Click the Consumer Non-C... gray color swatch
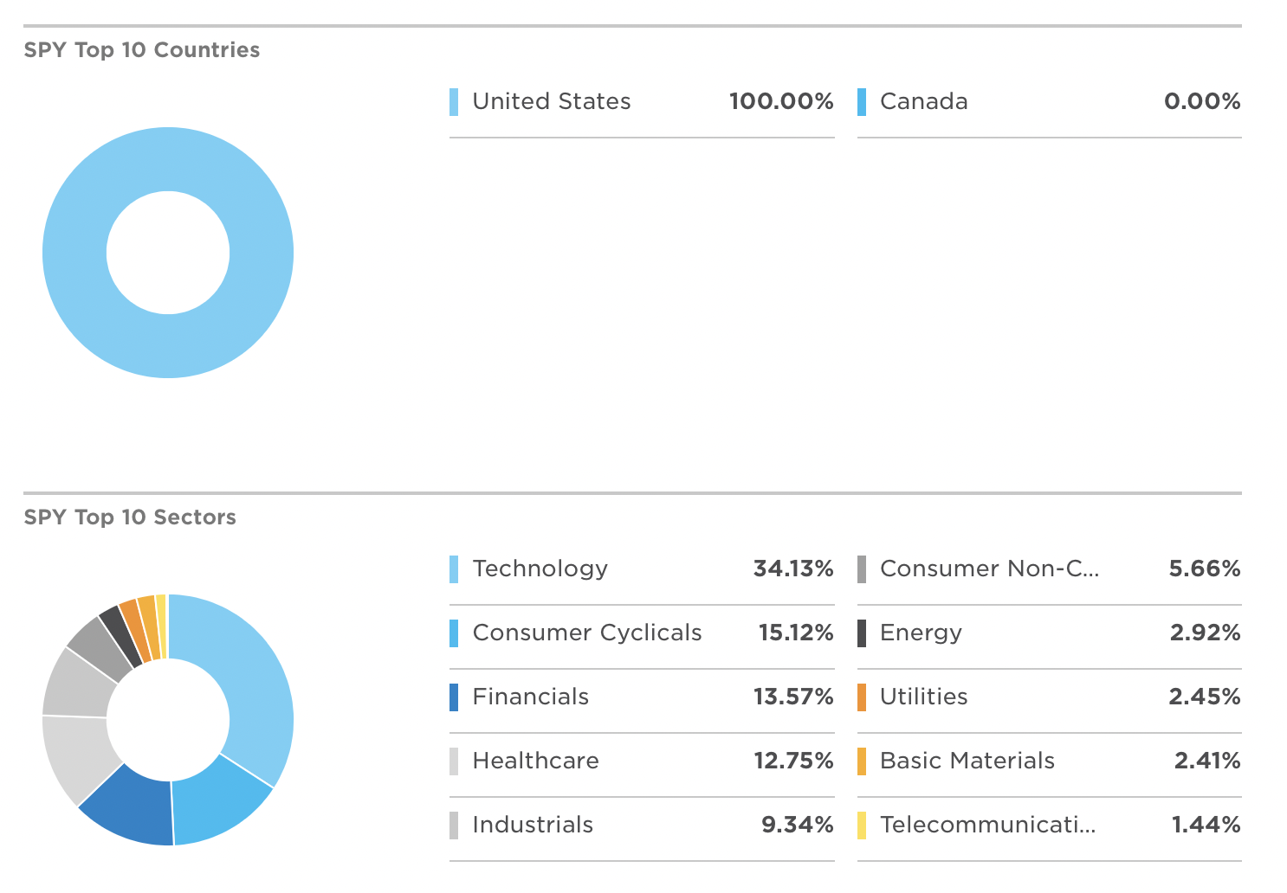 coord(862,569)
